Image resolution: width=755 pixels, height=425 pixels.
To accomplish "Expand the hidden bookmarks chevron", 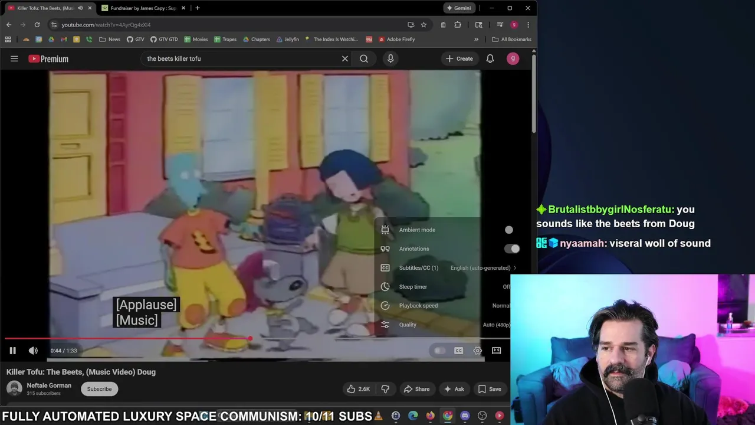I will pyautogui.click(x=476, y=40).
